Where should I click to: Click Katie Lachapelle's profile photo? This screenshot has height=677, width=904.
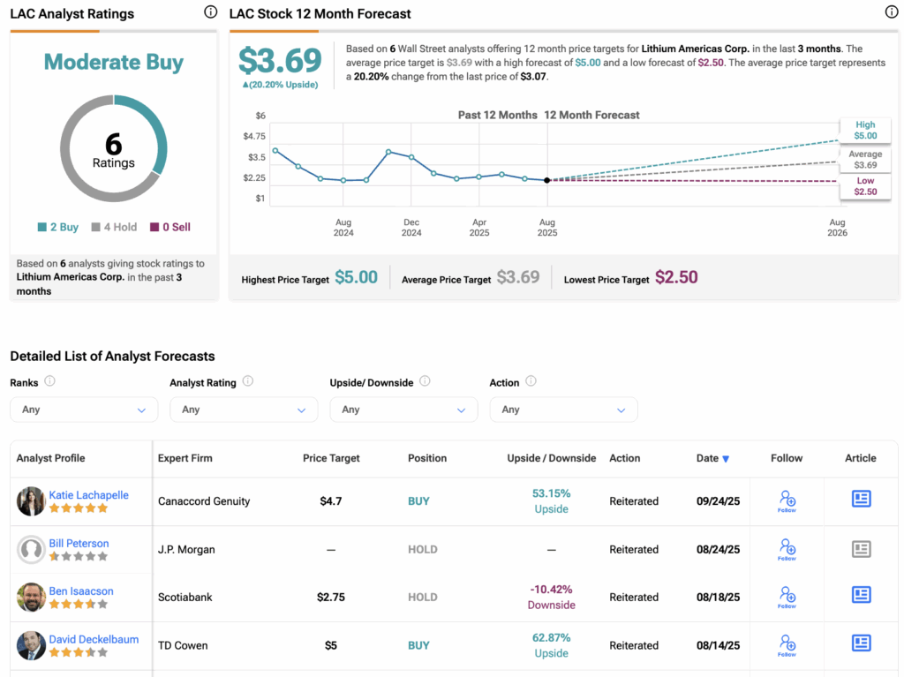[x=31, y=501]
